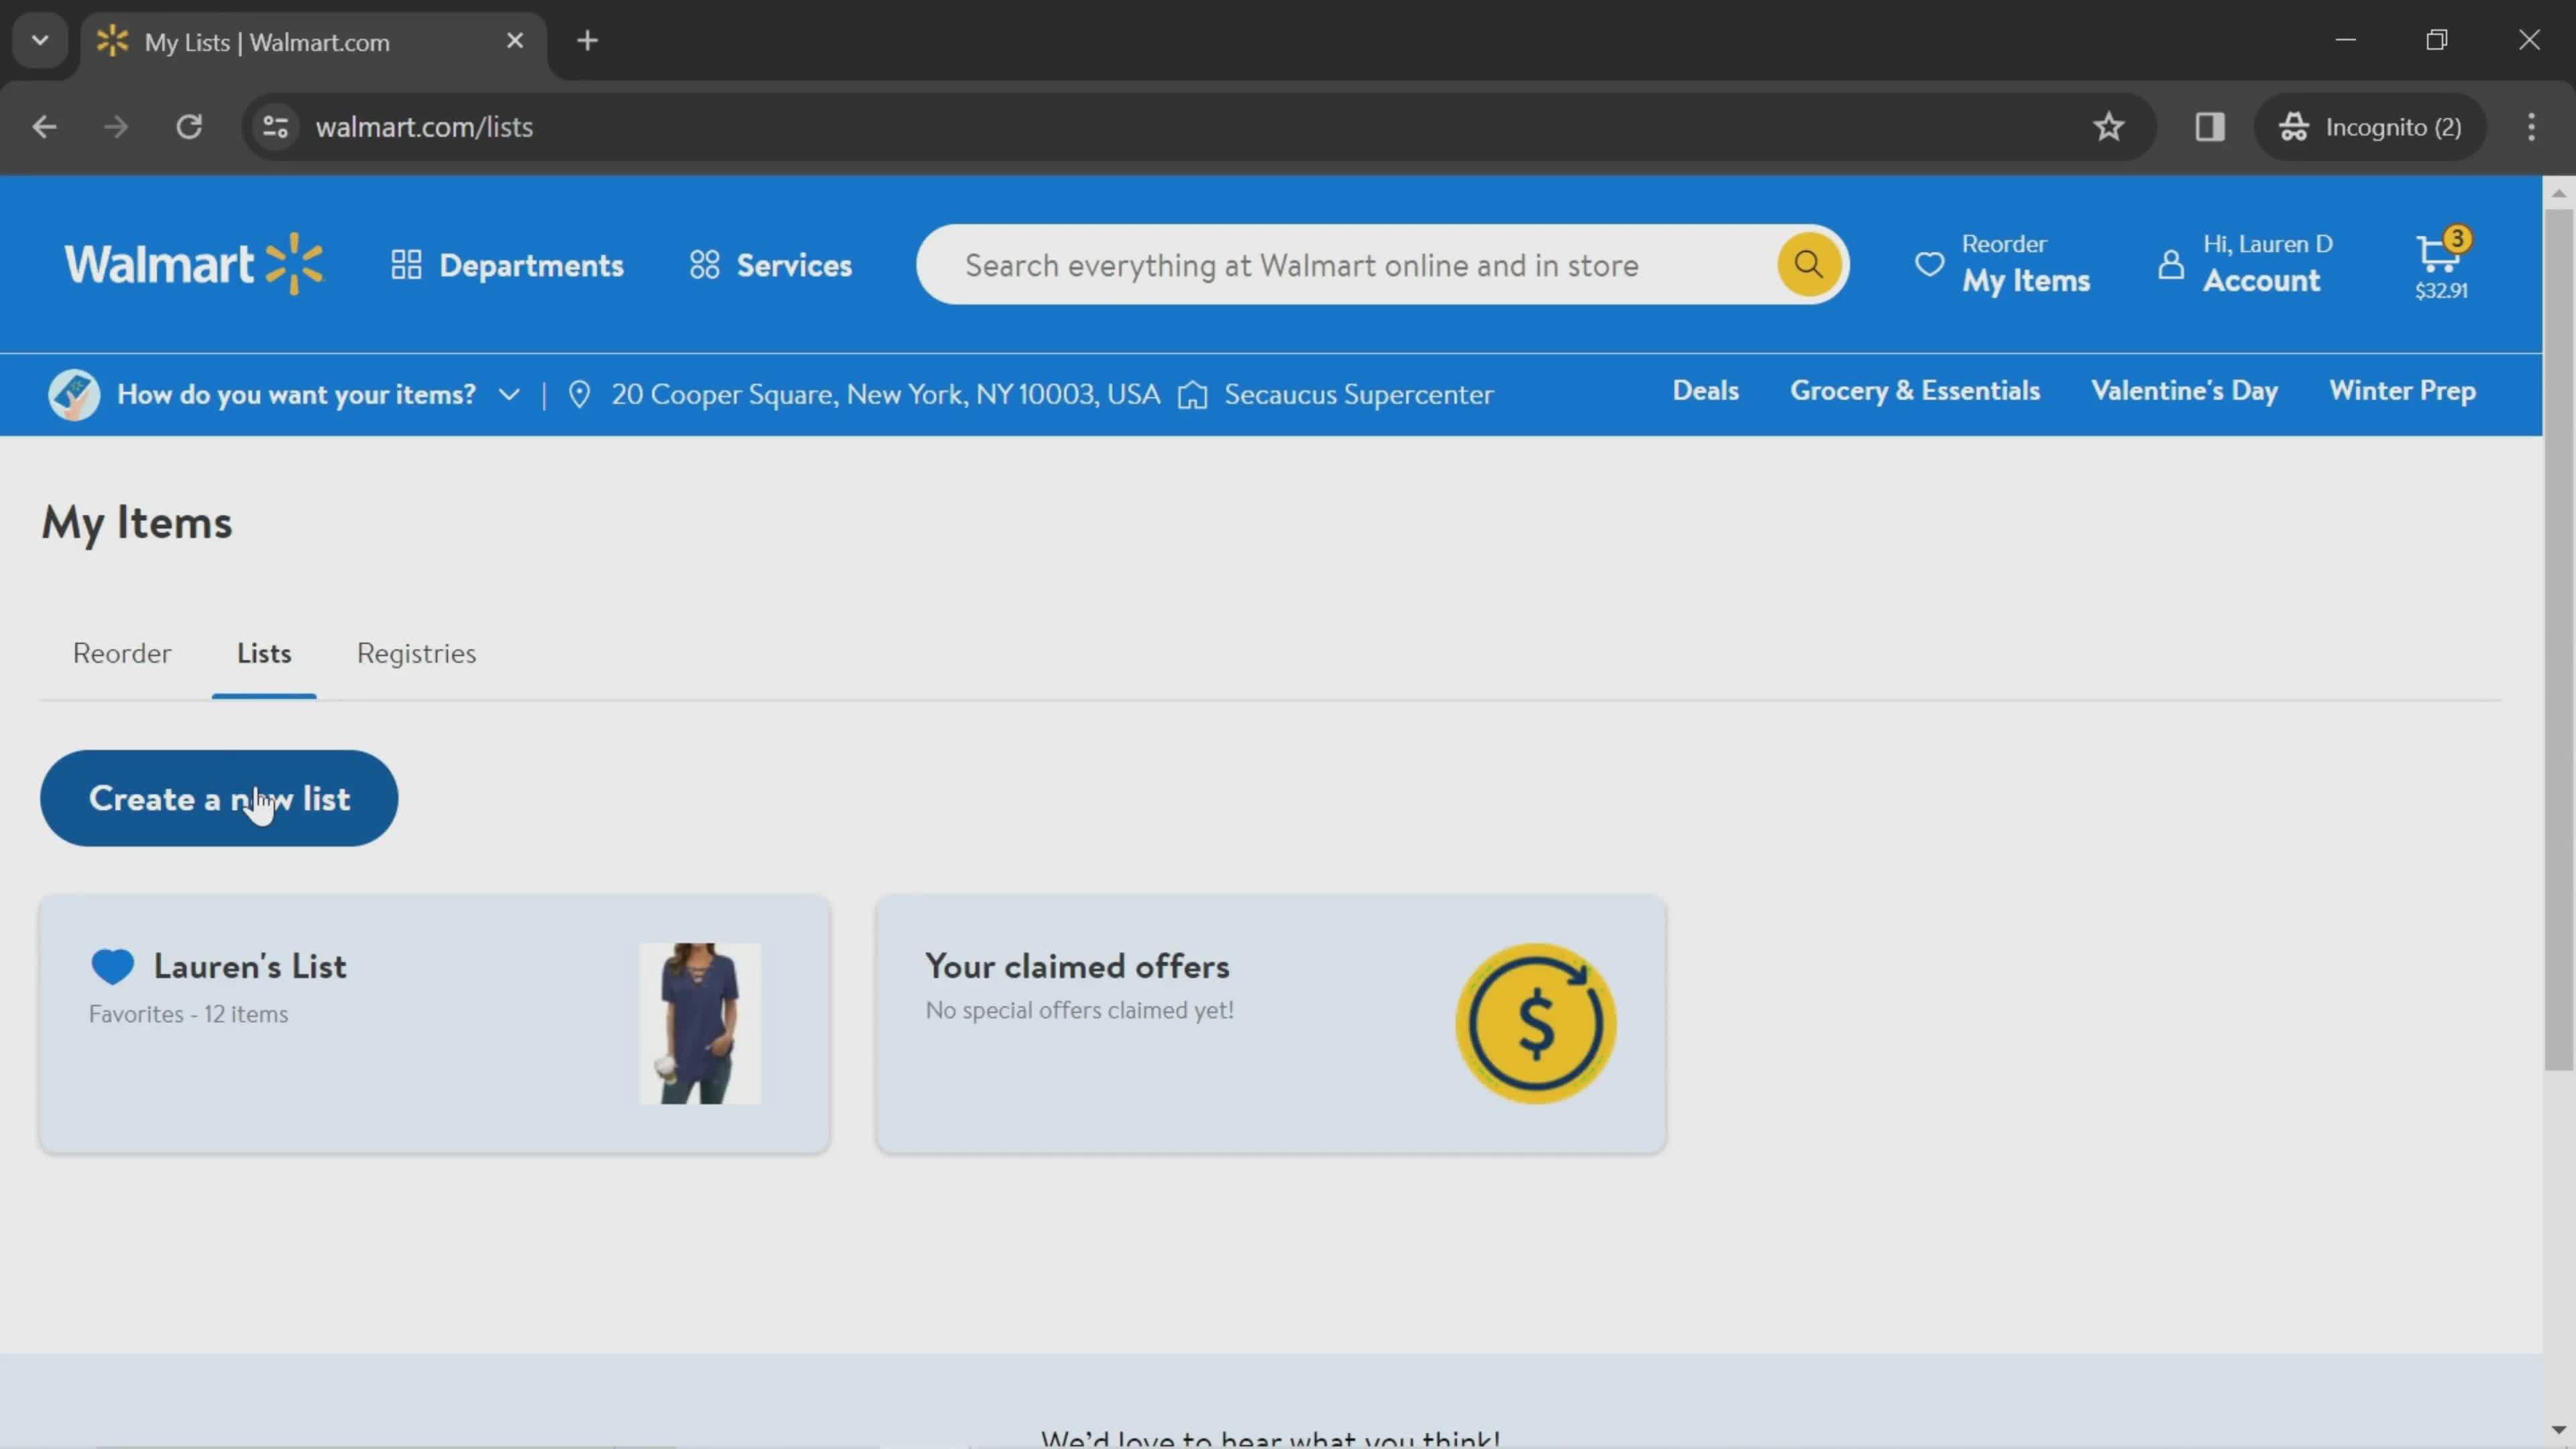Open the tab search dropdown arrow
This screenshot has height=1449, width=2576.
point(40,40)
